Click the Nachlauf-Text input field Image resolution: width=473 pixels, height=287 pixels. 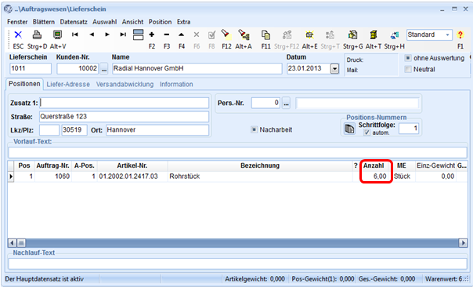click(237, 263)
